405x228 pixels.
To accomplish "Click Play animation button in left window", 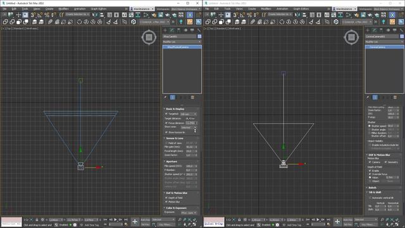I will [115, 220].
